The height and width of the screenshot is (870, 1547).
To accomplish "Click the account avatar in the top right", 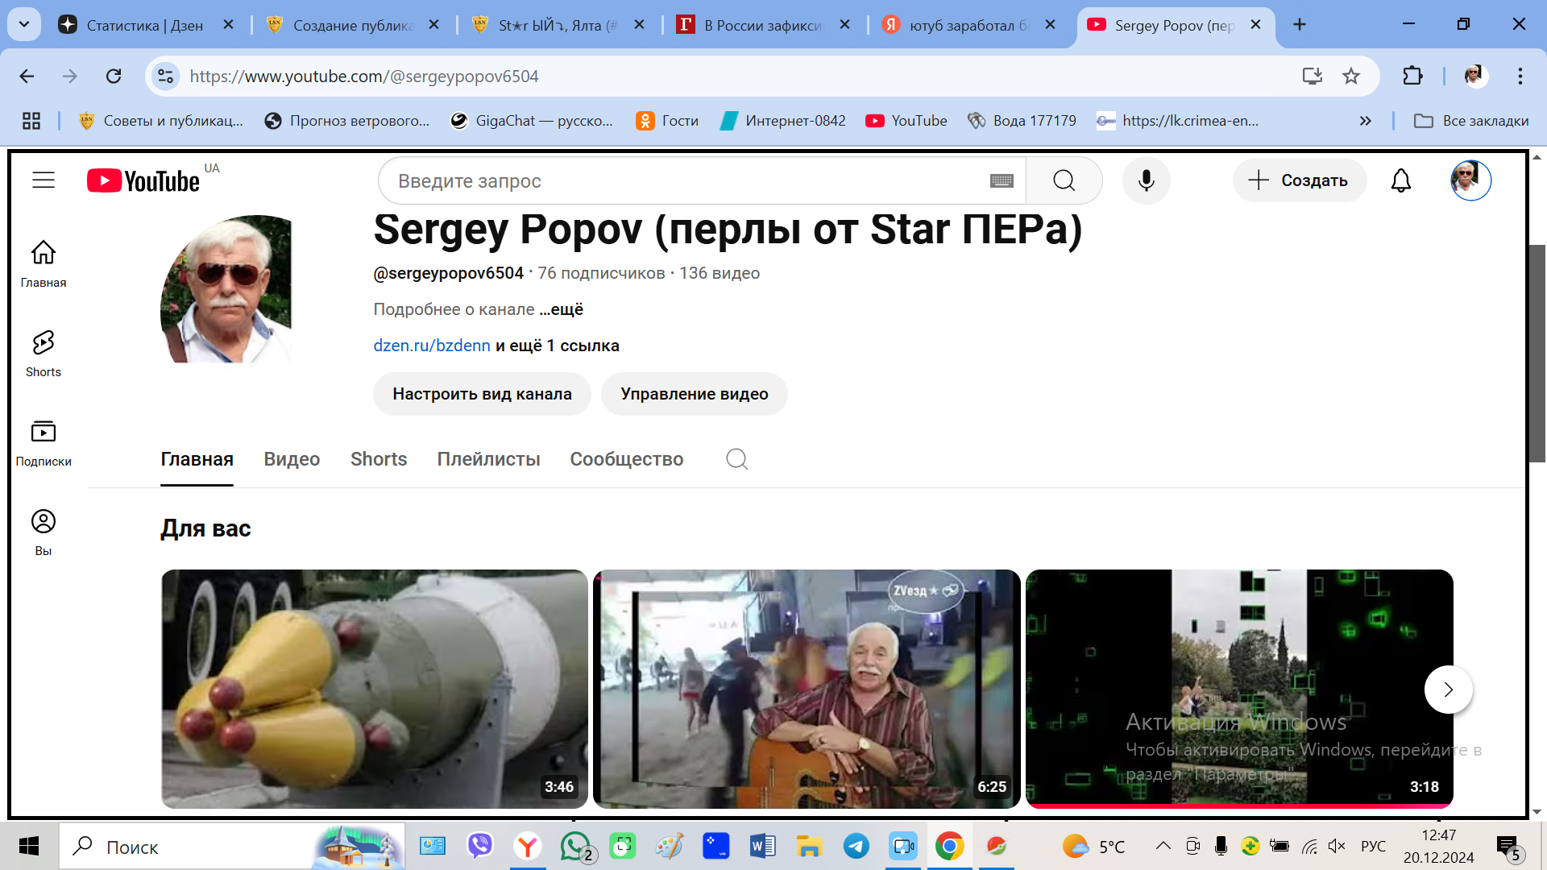I will click(1470, 180).
